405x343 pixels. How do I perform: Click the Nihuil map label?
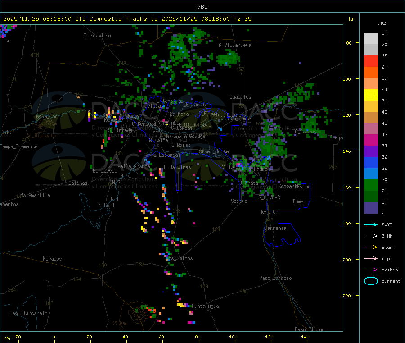tap(107, 206)
